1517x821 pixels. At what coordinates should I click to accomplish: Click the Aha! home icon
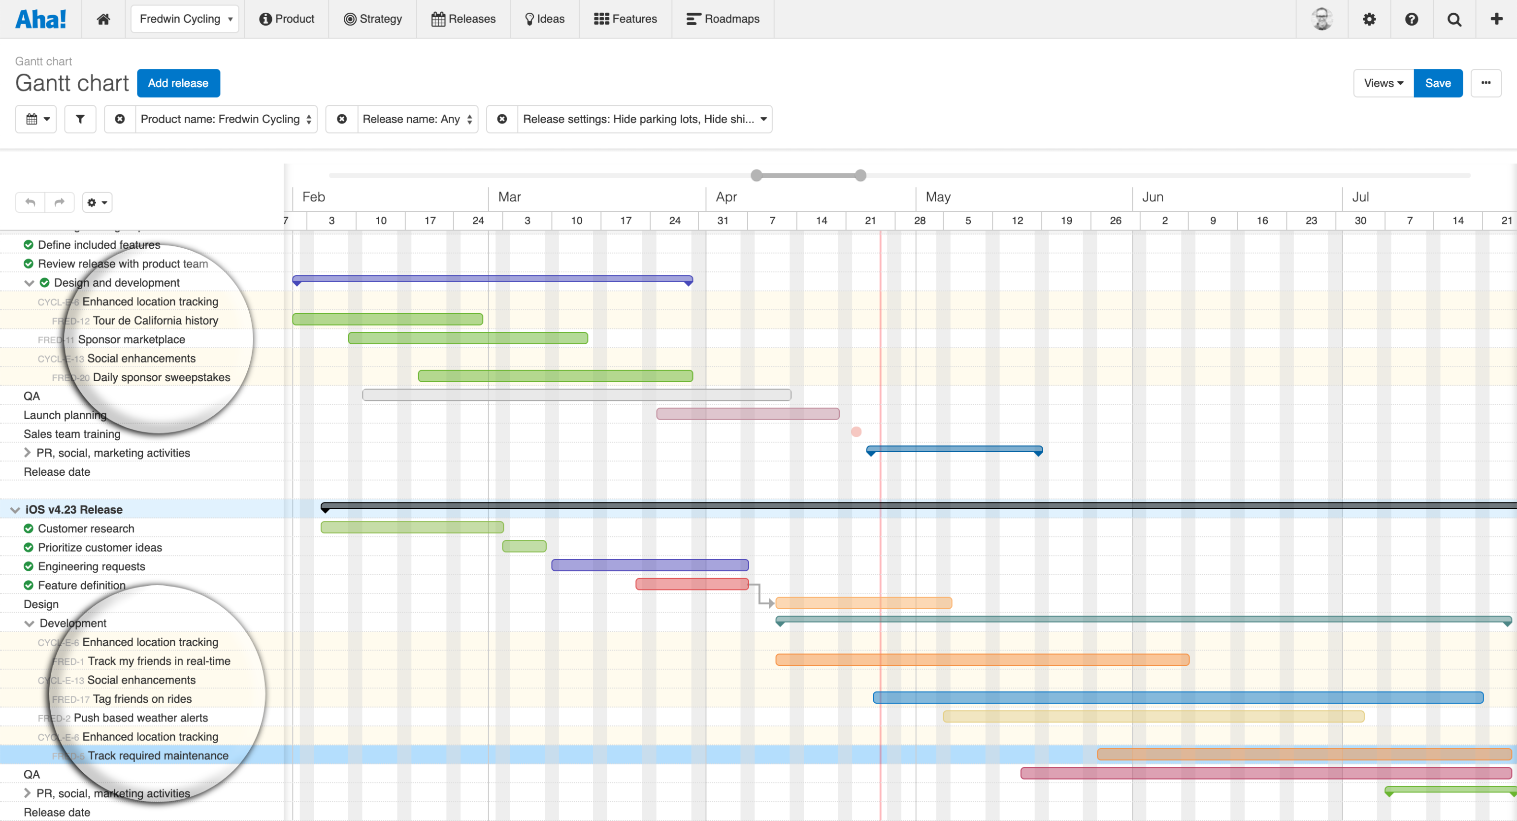coord(103,18)
